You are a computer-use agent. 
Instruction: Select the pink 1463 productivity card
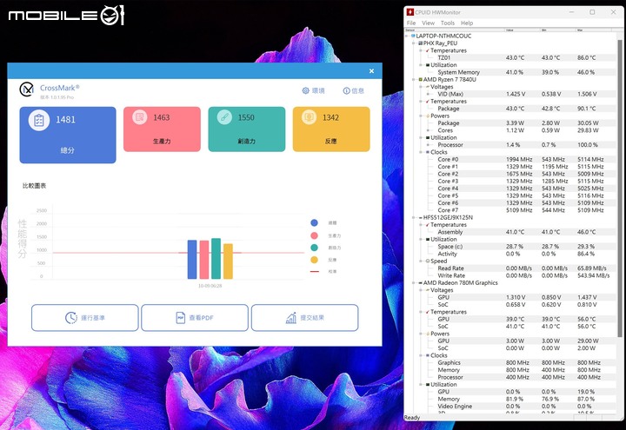click(x=162, y=129)
